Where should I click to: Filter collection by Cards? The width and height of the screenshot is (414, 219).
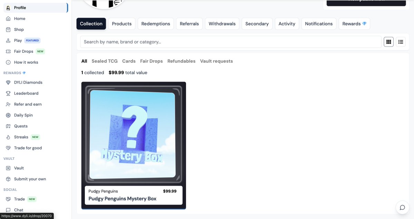(x=129, y=61)
